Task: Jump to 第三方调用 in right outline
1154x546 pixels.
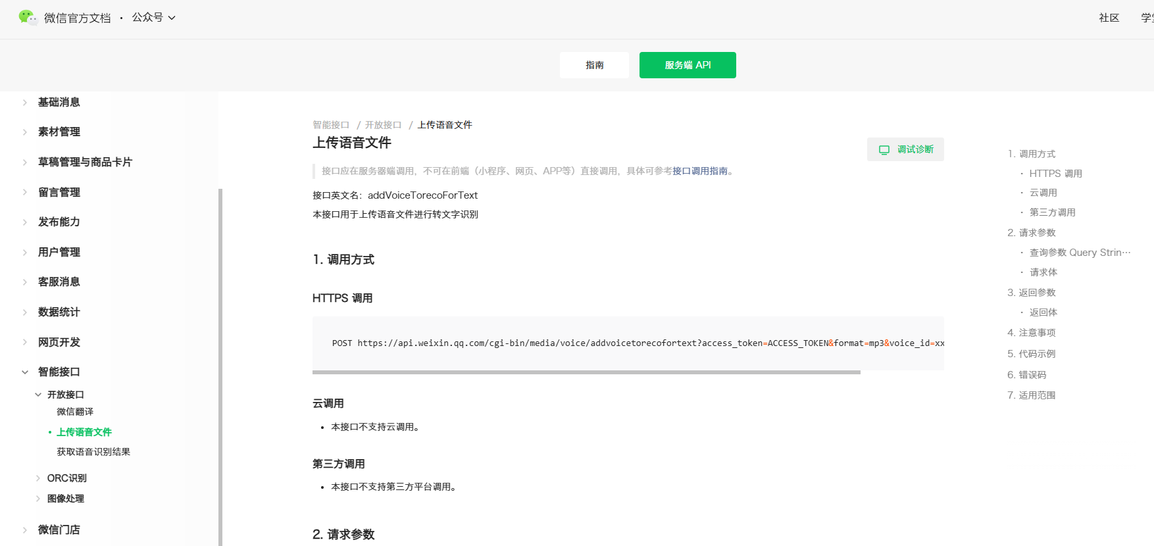Action: (1052, 212)
